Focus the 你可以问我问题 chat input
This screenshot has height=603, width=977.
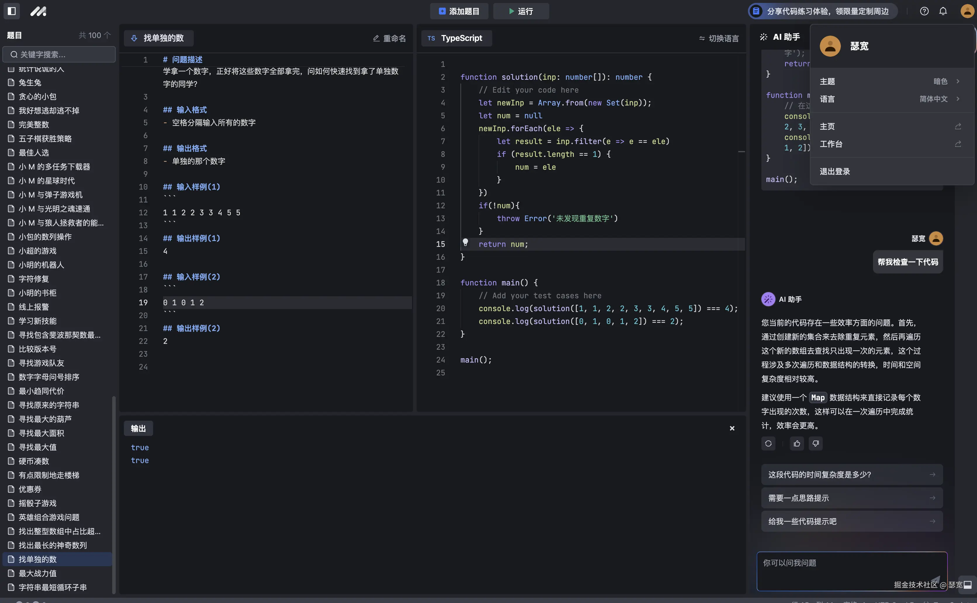tap(852, 571)
